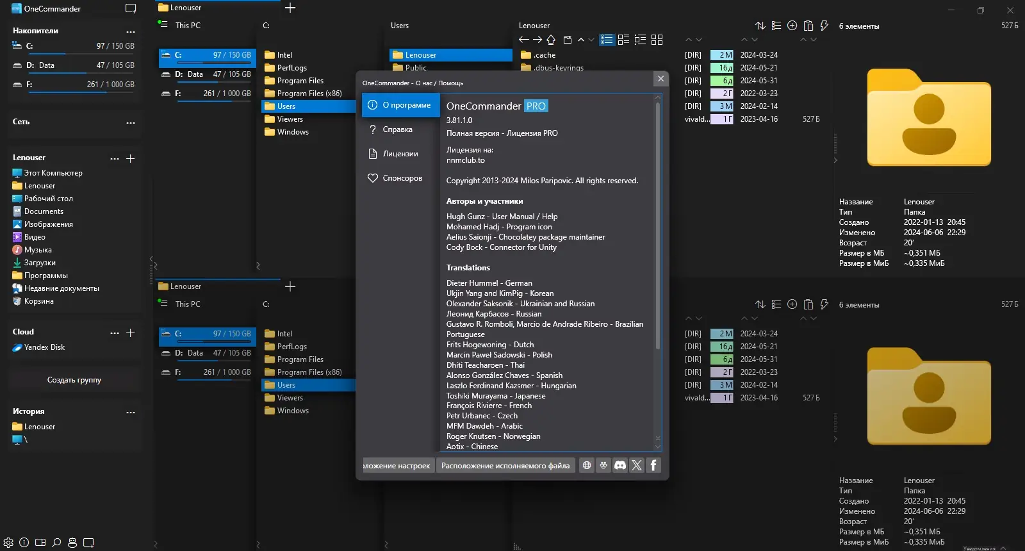
Task: Click the settings location button (…ложение настроек)
Action: click(x=398, y=465)
